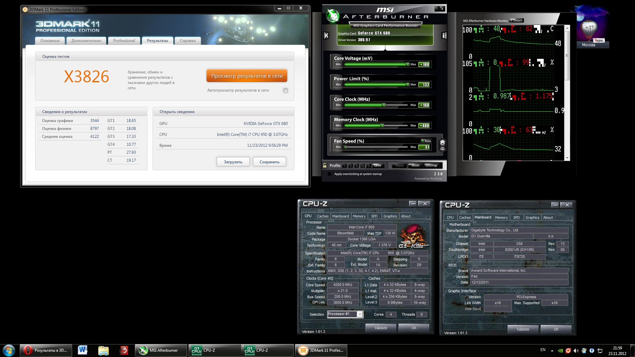Click the taskbar clock showing 21:59

point(617,350)
